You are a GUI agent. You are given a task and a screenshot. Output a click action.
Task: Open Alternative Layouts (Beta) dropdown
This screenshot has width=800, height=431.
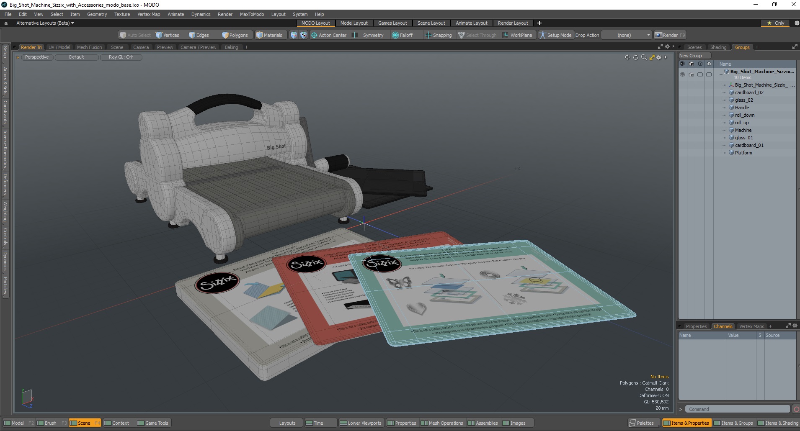tap(45, 23)
